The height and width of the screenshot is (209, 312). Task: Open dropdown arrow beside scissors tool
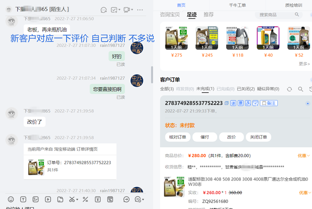pyautogui.click(x=77, y=200)
